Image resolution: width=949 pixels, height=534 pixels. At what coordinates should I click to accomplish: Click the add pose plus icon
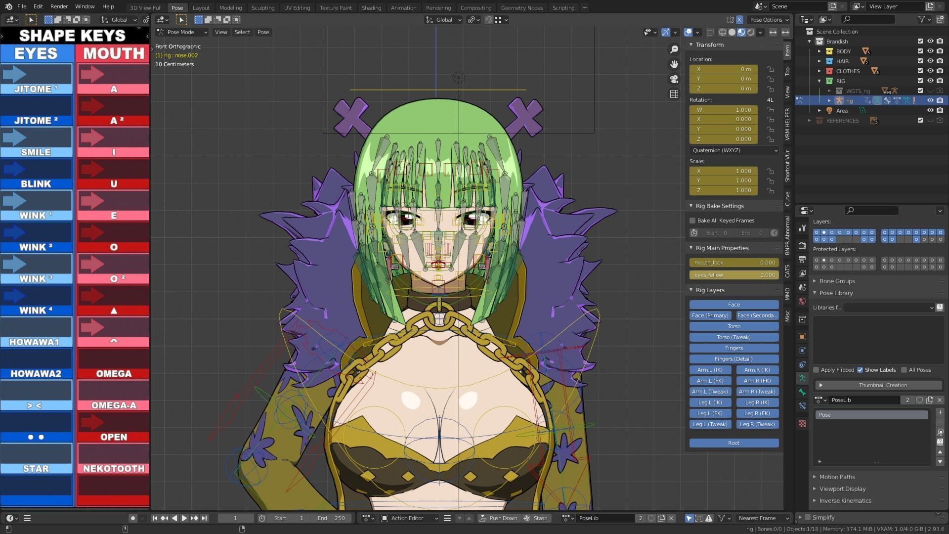[x=940, y=412]
